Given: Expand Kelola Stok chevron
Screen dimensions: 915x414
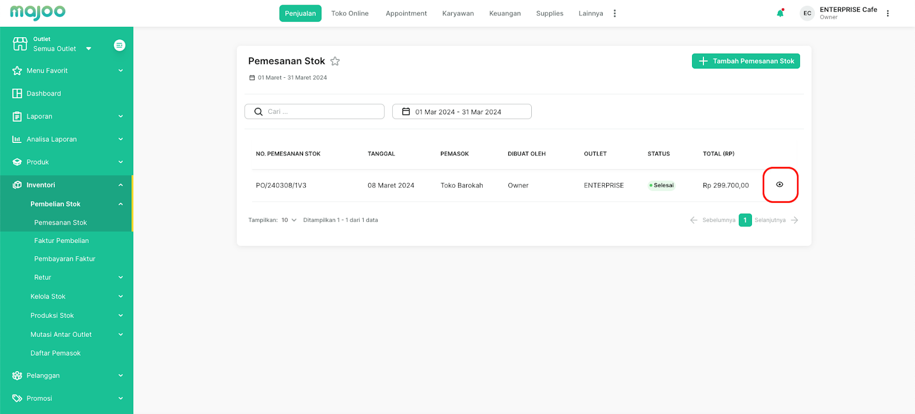Looking at the screenshot, I should point(121,297).
